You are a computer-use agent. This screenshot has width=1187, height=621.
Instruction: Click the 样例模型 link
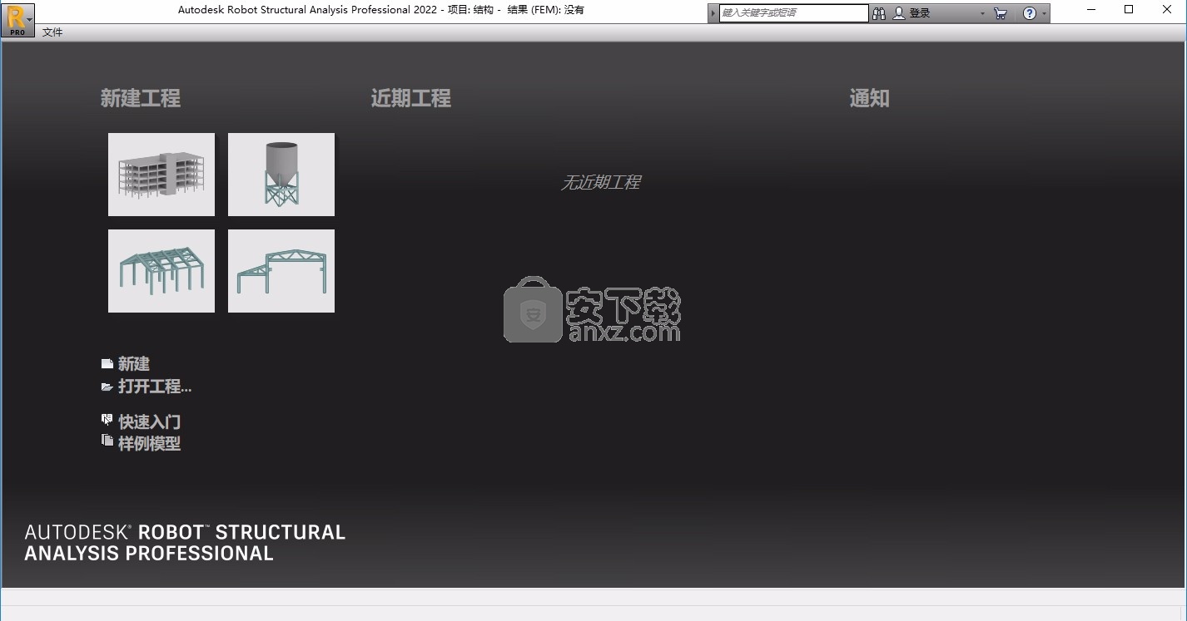point(150,444)
